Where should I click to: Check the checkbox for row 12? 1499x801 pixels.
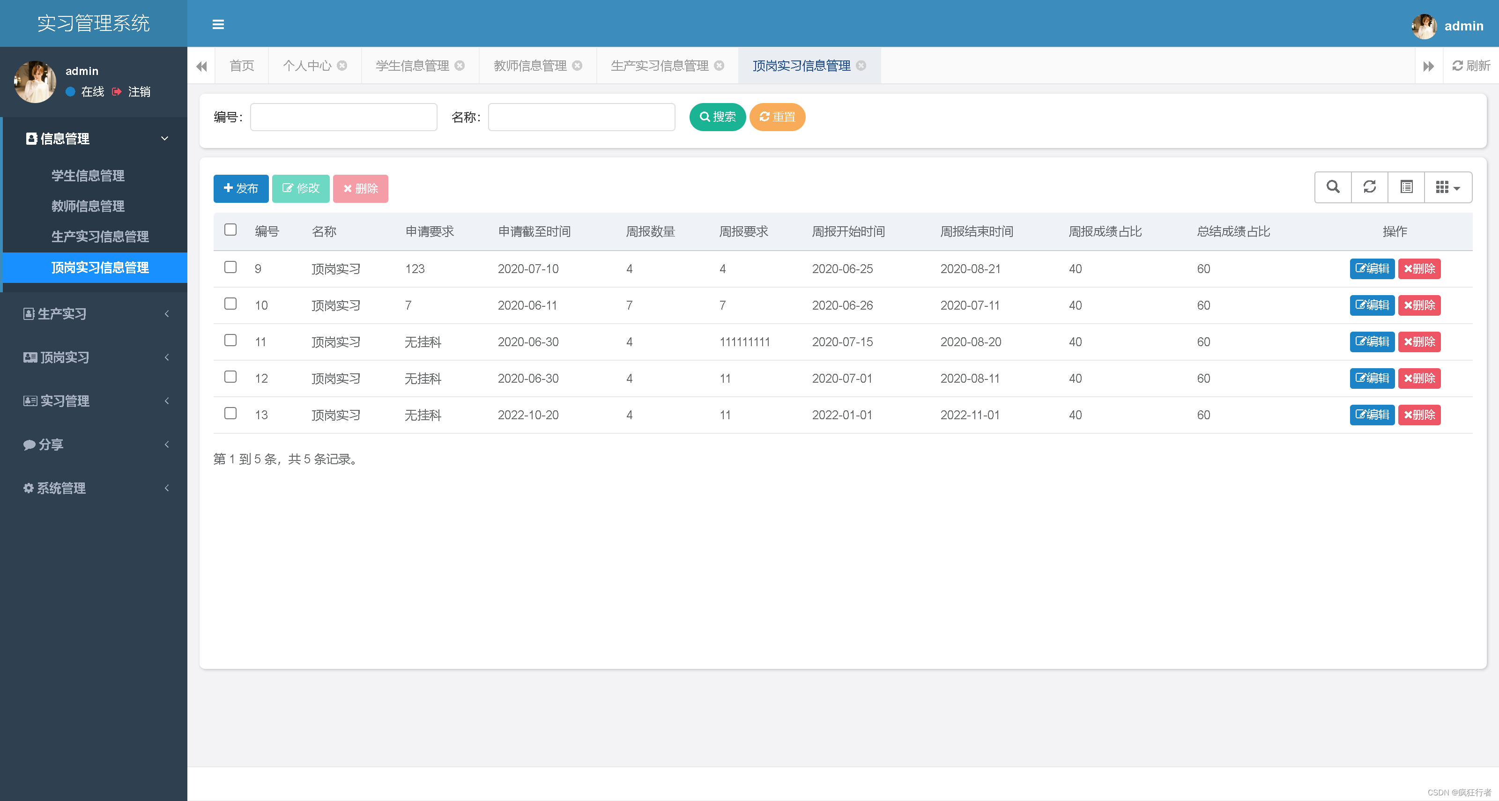230,377
